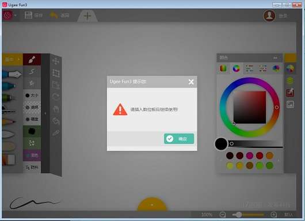
Task: Select the new canvas plus tab
Action: (x=87, y=16)
